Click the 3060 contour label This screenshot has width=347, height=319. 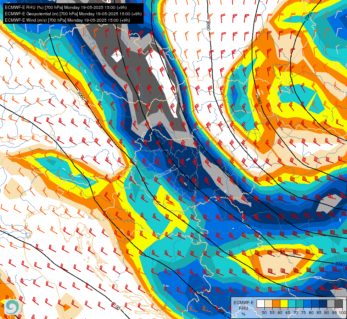pyautogui.click(x=81, y=95)
